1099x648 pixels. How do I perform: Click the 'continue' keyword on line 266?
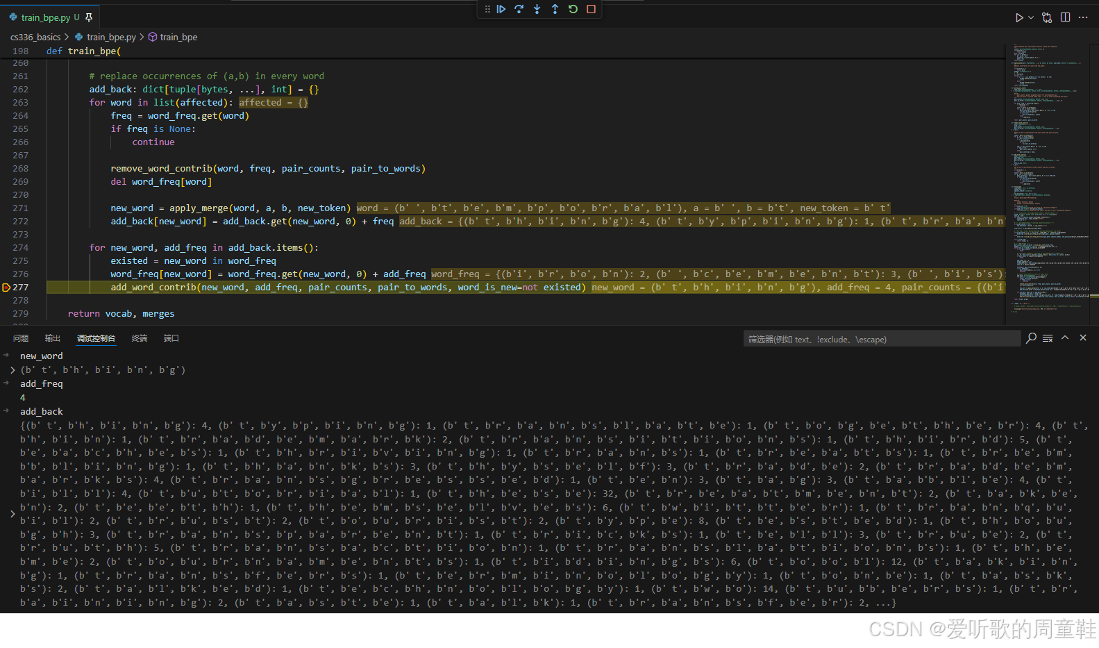pyautogui.click(x=153, y=142)
